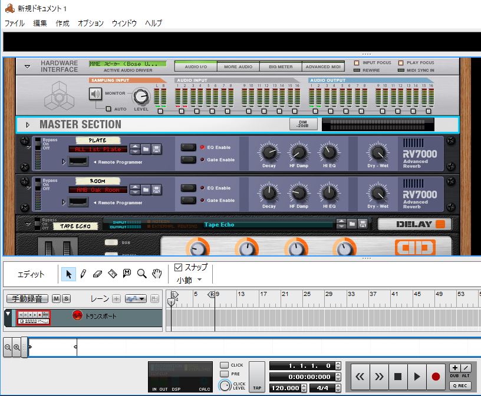Click the Q REC button

click(460, 385)
